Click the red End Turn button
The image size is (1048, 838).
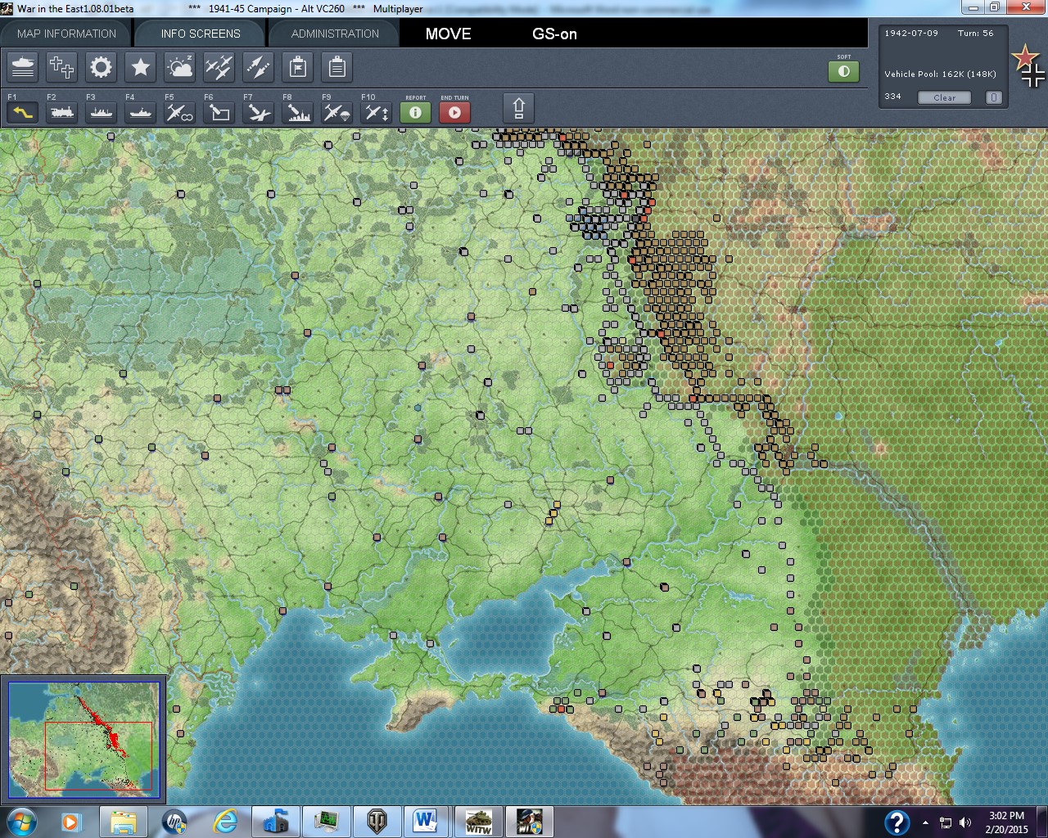click(454, 112)
